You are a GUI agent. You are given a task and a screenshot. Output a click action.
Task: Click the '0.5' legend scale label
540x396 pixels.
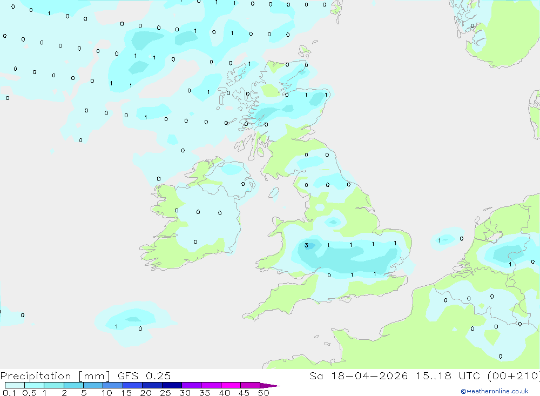(29, 393)
